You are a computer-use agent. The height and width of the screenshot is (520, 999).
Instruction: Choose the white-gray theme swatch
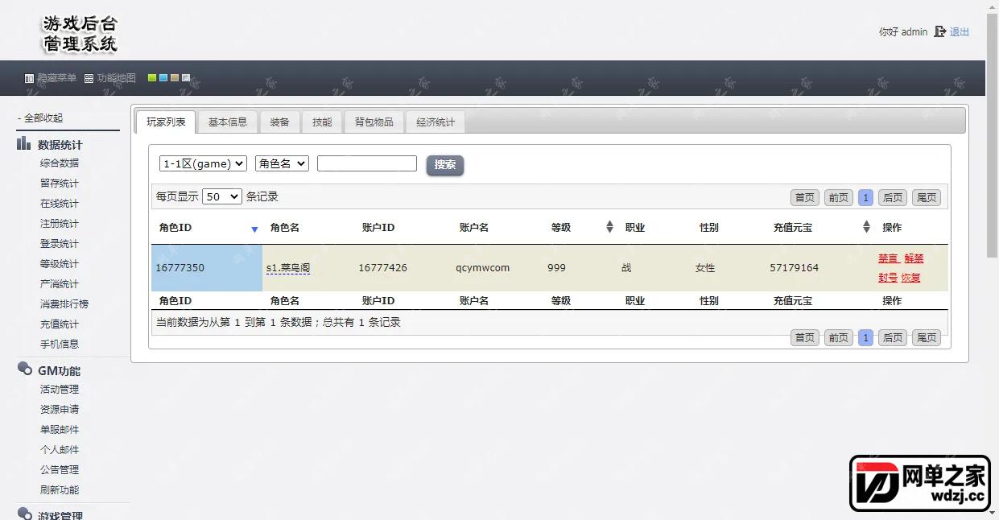pyautogui.click(x=186, y=78)
